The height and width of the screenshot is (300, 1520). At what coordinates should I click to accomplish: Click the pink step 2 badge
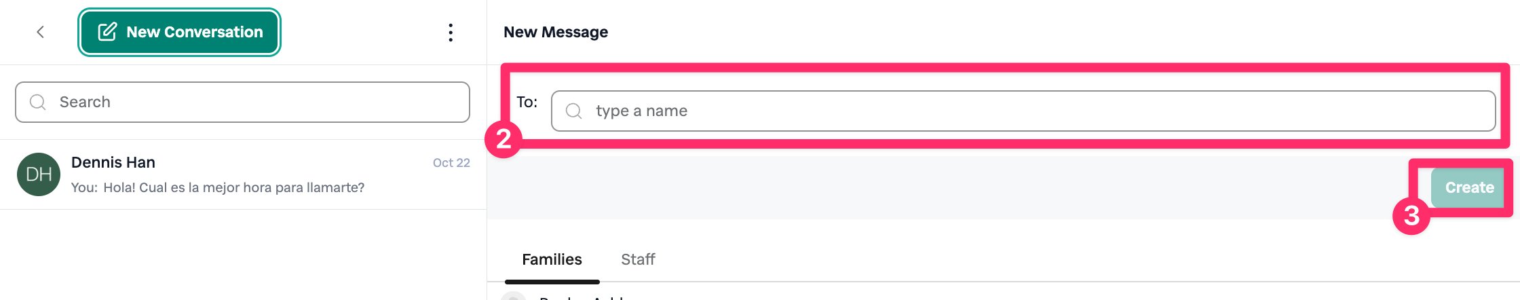(x=503, y=139)
